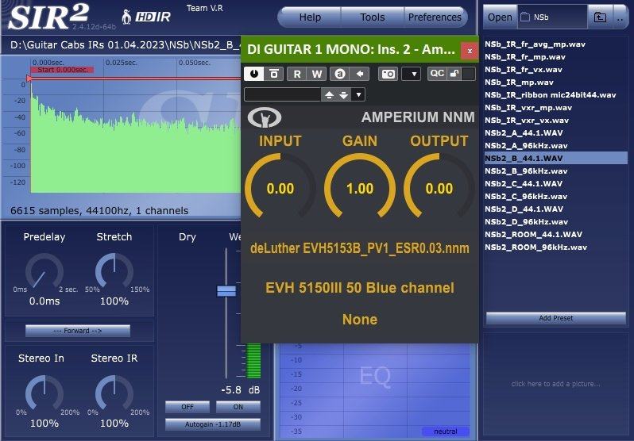The image size is (634, 441).
Task: Open dropdown next to camera icon
Action: point(412,74)
